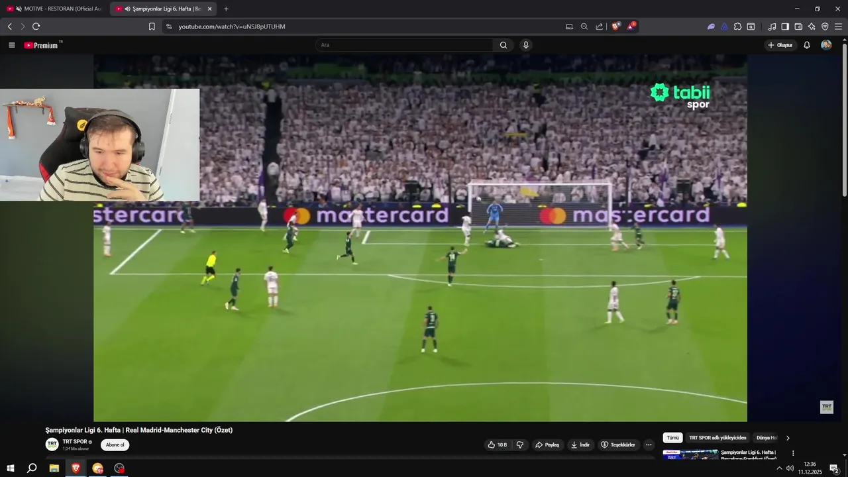Viewport: 848px width, 477px height.
Task: Open YouTube notifications bell
Action: point(807,45)
